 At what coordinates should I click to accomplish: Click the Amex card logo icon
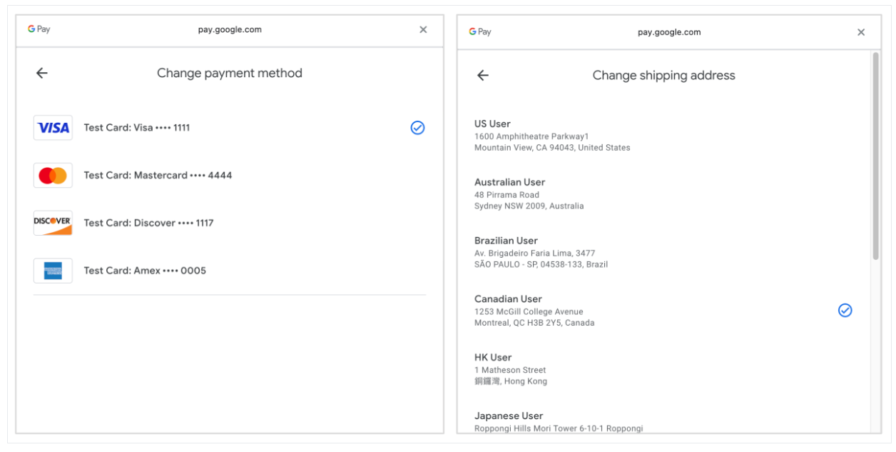pyautogui.click(x=53, y=271)
